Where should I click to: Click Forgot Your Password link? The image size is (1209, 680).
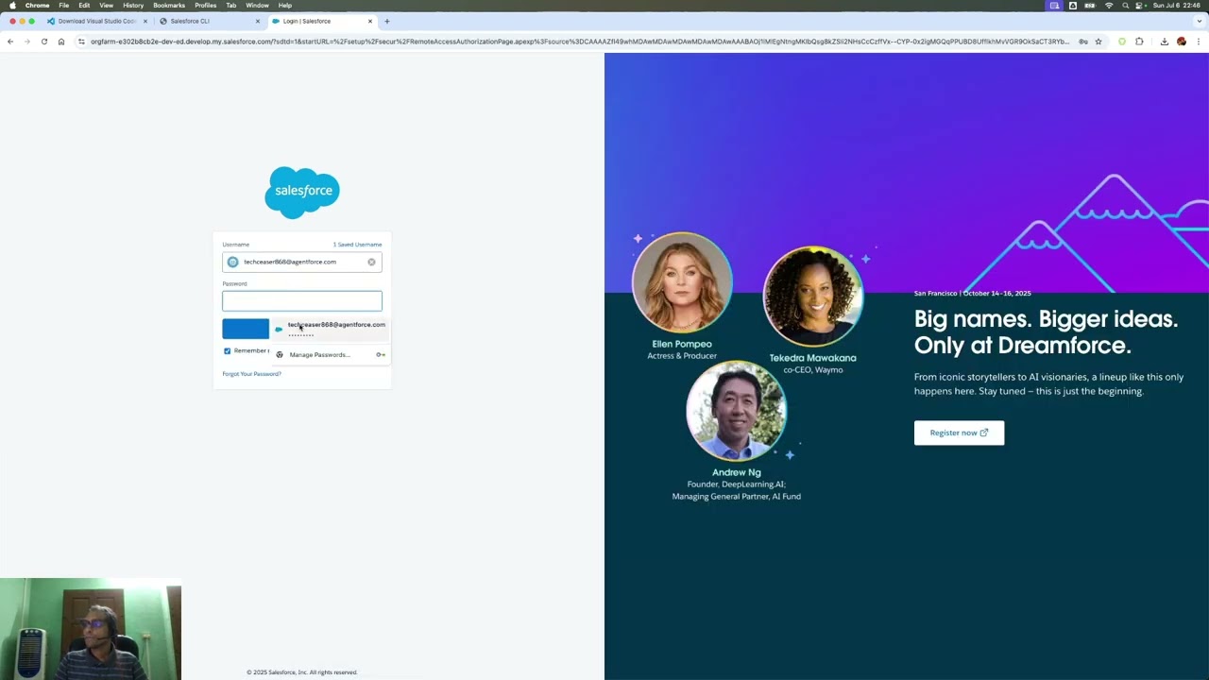(252, 374)
